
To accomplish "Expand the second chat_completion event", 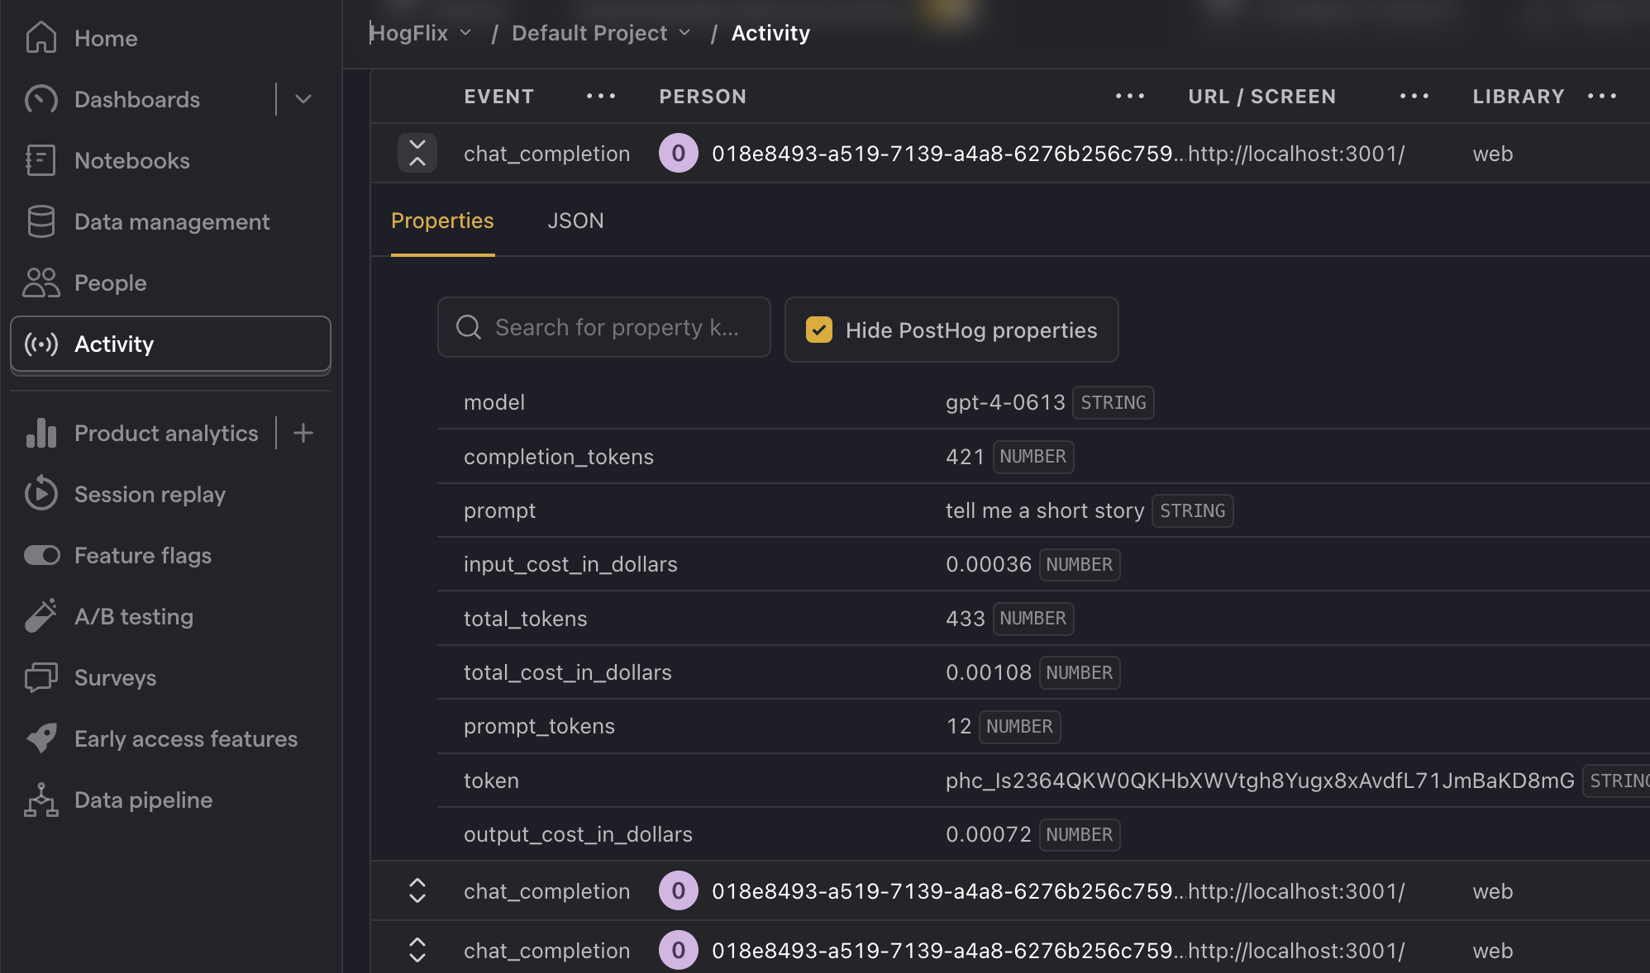I will coord(417,890).
